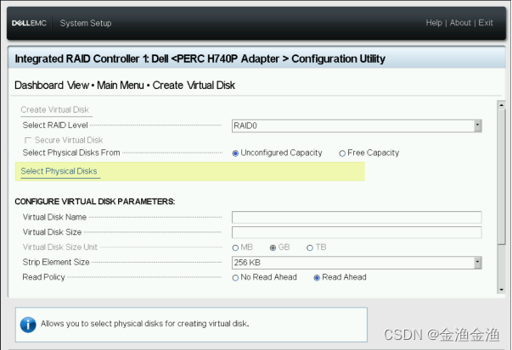512x350 pixels.
Task: Open the Strip Element Size dropdown
Action: [357, 263]
